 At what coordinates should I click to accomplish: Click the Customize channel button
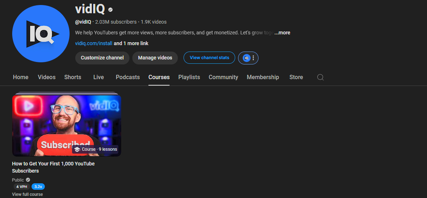click(x=102, y=58)
